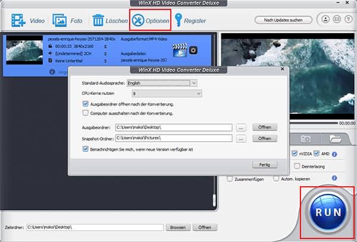Image resolution: width=357 pixels, height=242 pixels.
Task: Toggle Ausgabeordner öffnen nach der Konvertierung checkbox
Action: (85, 104)
